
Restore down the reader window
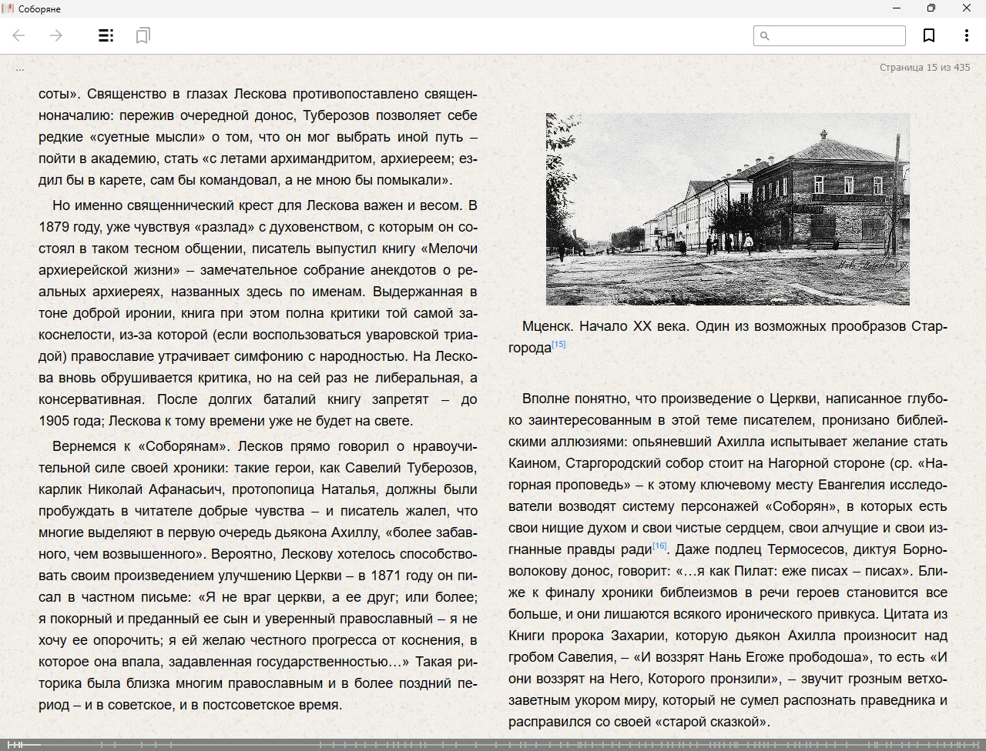pyautogui.click(x=931, y=8)
